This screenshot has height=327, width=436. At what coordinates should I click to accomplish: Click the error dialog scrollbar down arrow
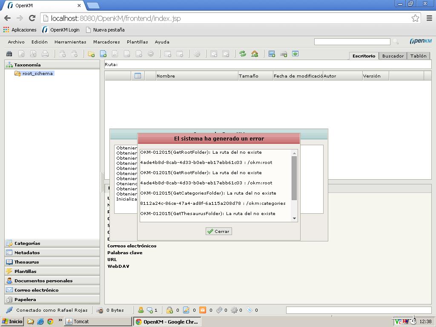coord(294,218)
